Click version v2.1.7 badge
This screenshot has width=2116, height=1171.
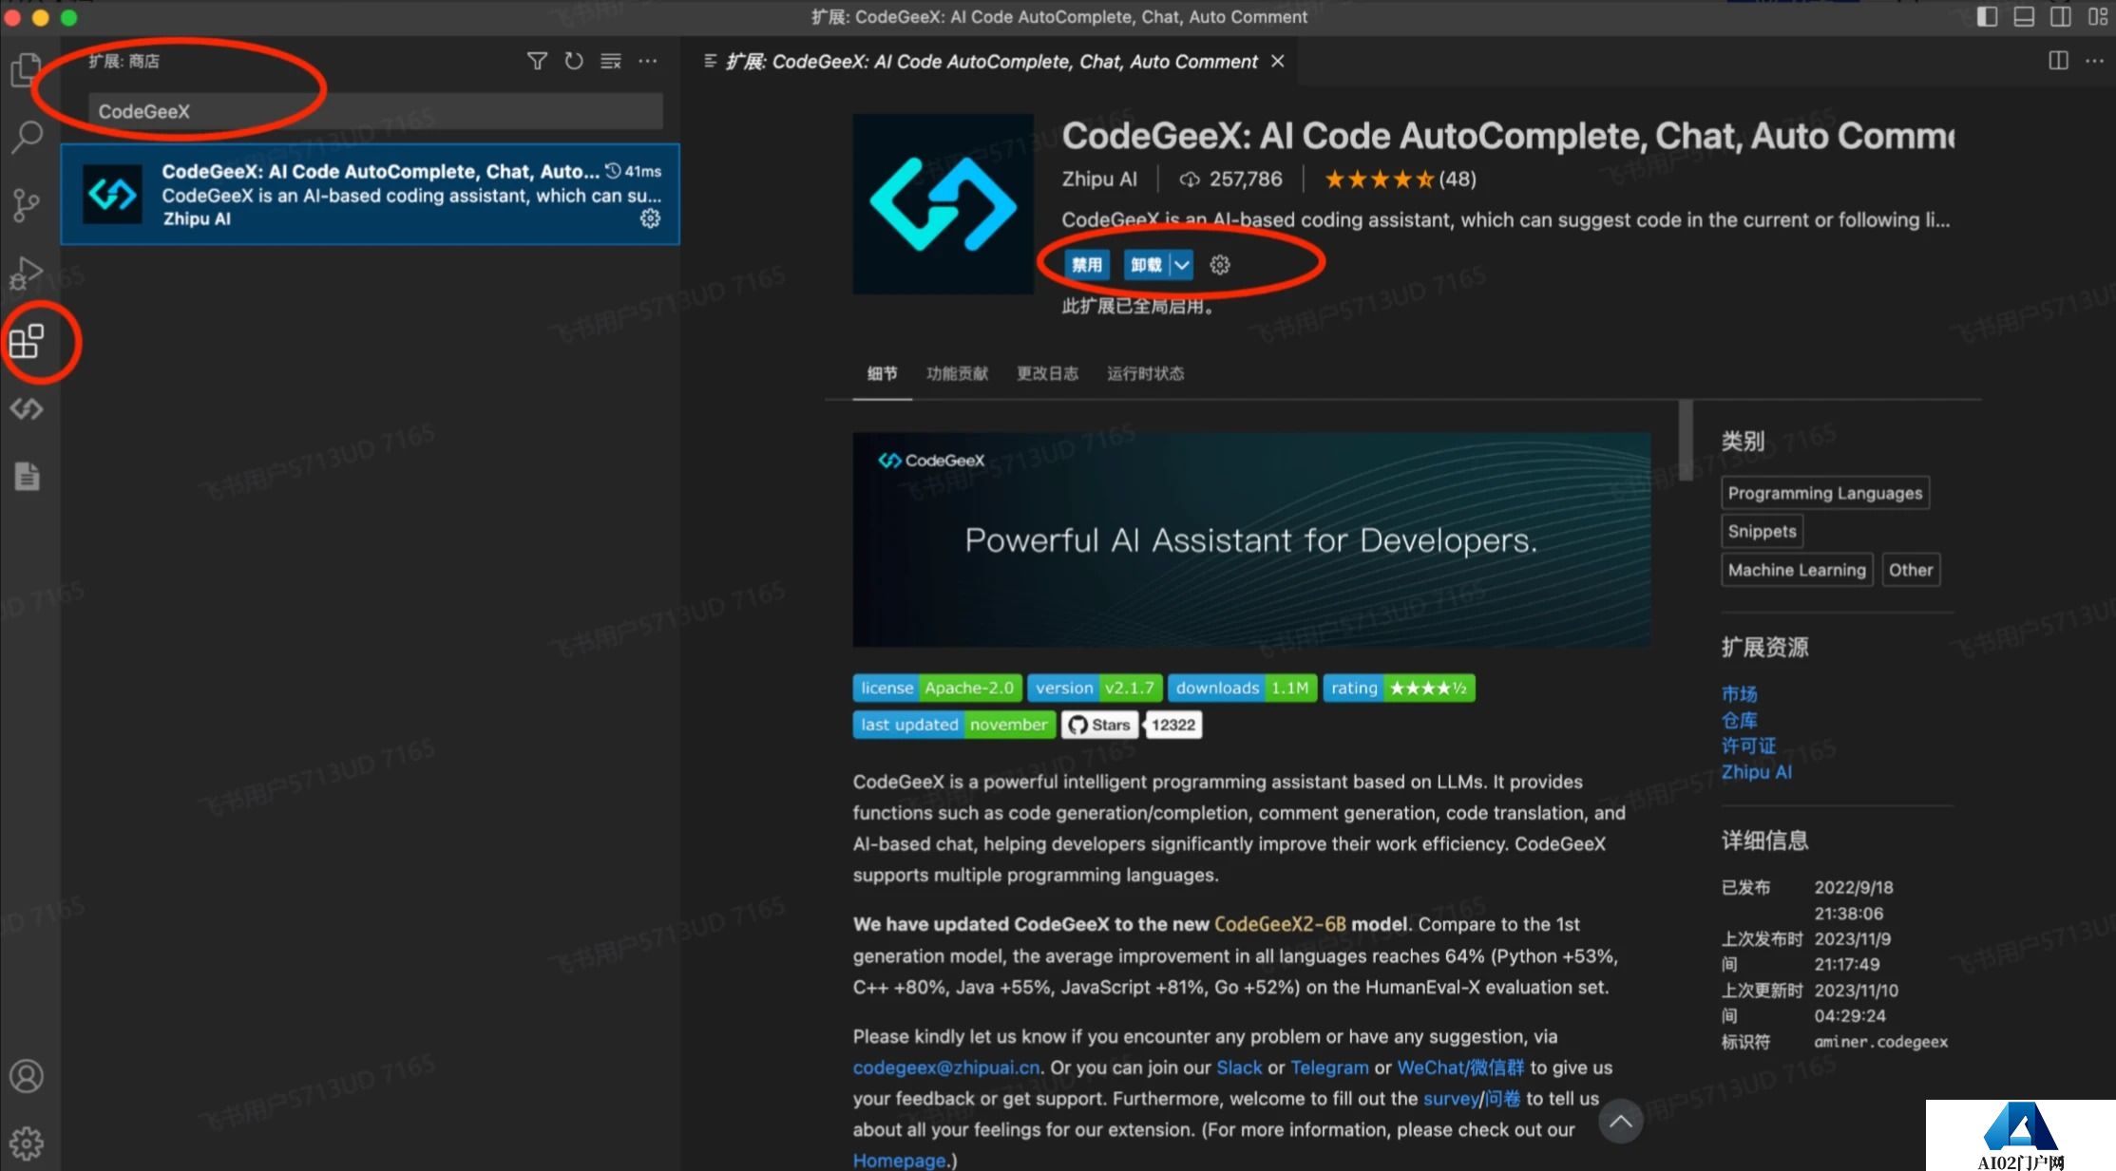pyautogui.click(x=1095, y=688)
